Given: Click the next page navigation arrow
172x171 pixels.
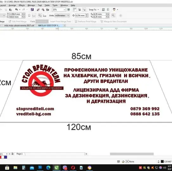Looking at the screenshot, I should click(x=7, y=154).
